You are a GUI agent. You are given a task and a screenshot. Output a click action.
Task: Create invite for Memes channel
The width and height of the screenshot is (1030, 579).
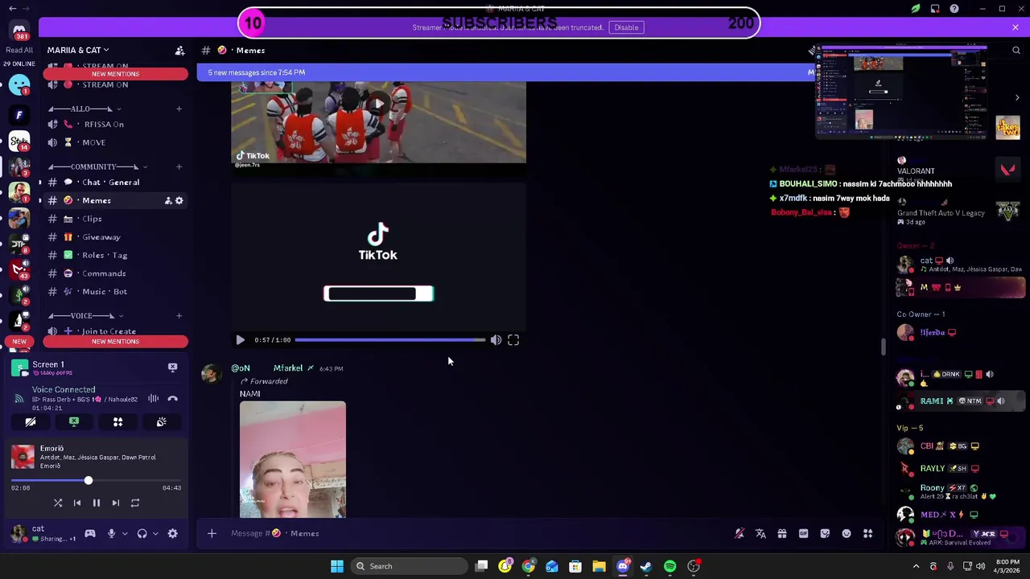(x=168, y=200)
